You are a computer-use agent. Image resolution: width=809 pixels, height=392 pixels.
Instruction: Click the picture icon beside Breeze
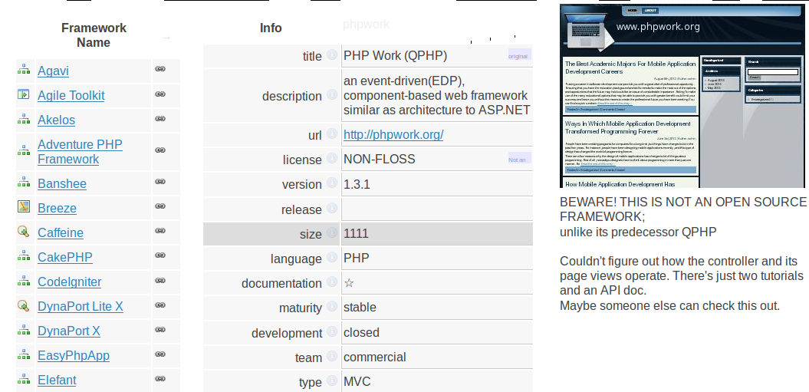pyautogui.click(x=24, y=206)
